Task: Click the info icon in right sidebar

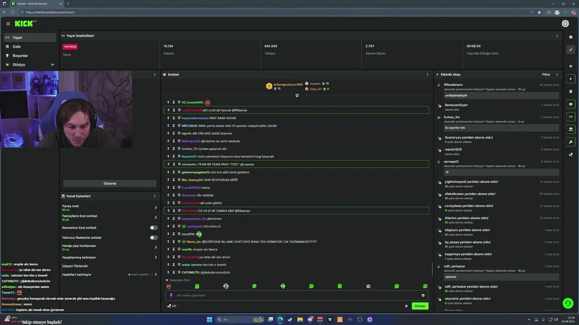Action: point(570,37)
